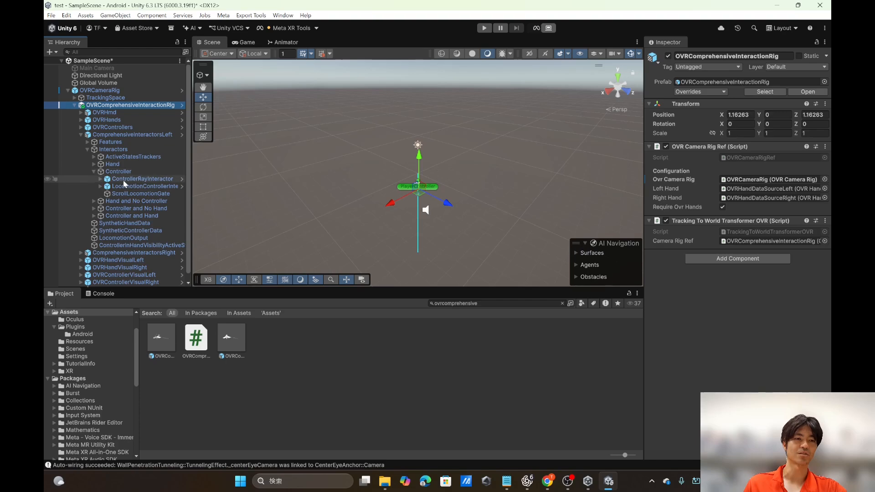Select the Rect tool
This screenshot has width=875, height=492.
pyautogui.click(x=203, y=127)
